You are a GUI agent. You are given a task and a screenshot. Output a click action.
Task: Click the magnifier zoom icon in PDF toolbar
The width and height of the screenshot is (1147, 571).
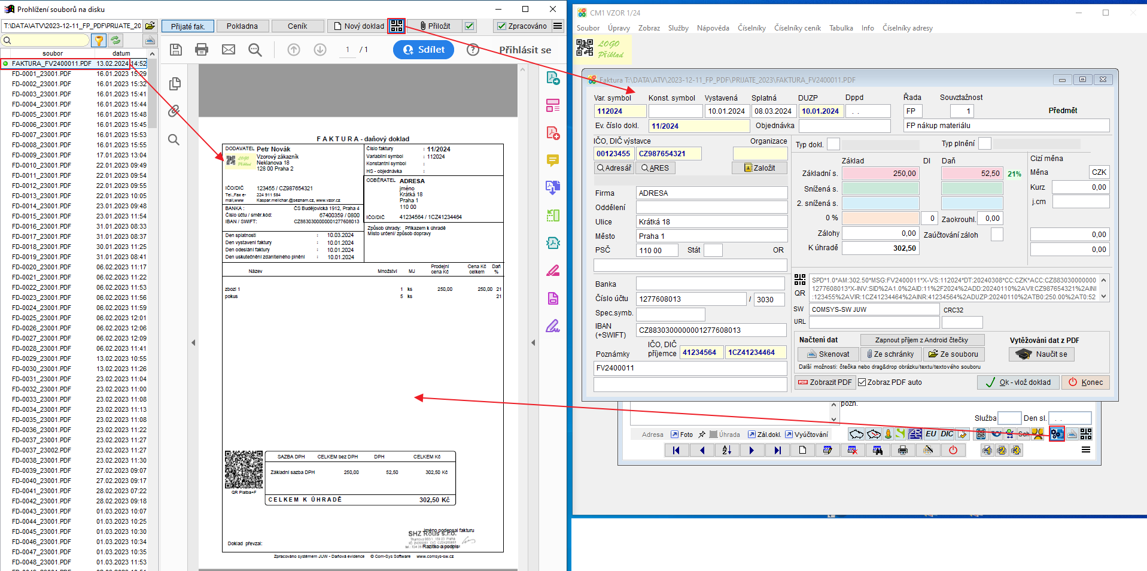[x=255, y=50]
